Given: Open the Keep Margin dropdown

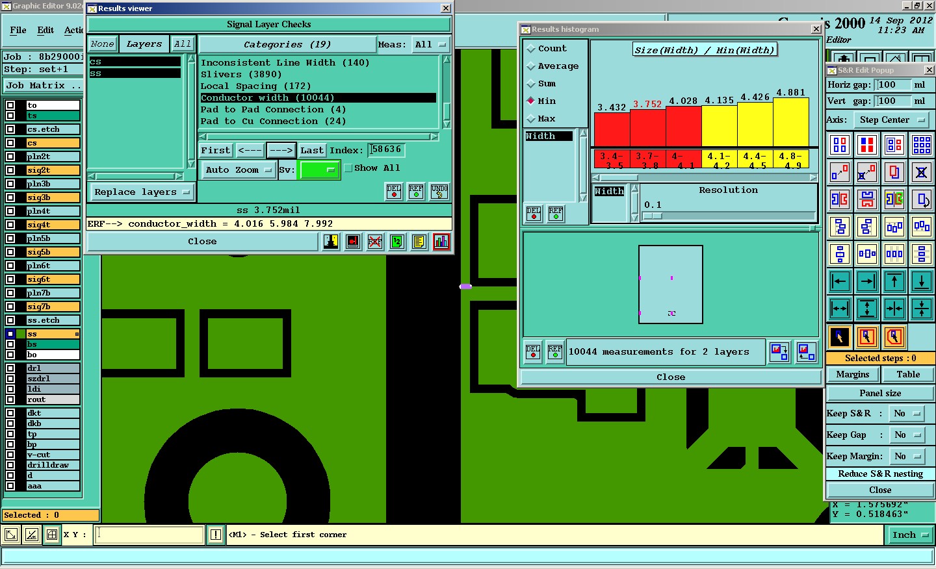Looking at the screenshot, I should (907, 456).
